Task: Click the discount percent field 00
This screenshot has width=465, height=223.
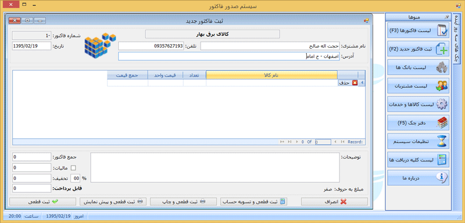Action: click(76, 178)
